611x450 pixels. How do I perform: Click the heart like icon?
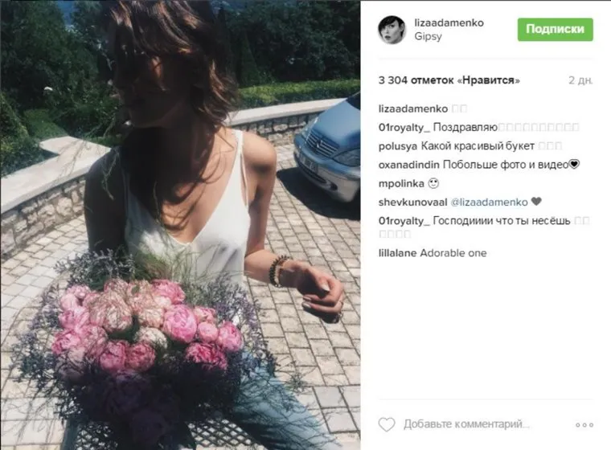coord(387,424)
